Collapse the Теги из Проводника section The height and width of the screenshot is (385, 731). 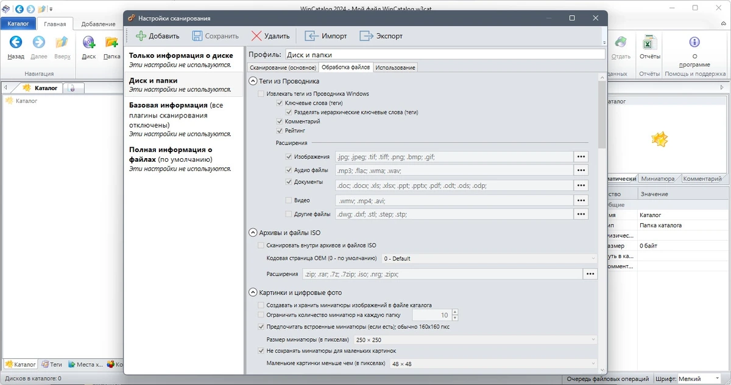(253, 81)
